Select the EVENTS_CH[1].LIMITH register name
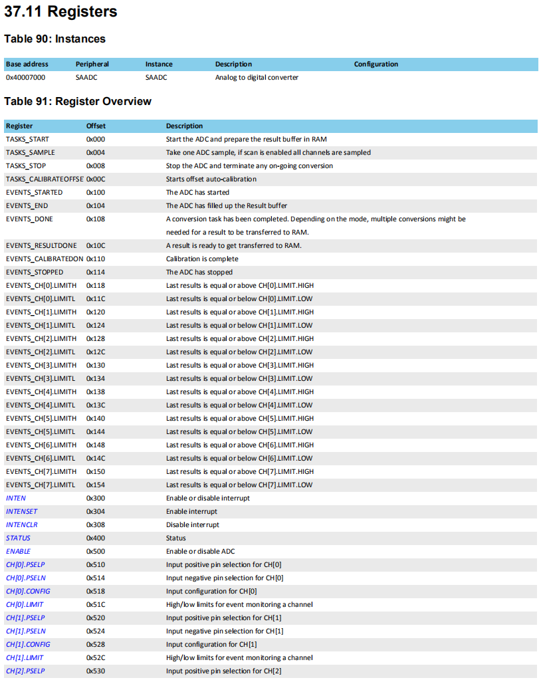Image resolution: width=539 pixels, height=682 pixels. (41, 312)
